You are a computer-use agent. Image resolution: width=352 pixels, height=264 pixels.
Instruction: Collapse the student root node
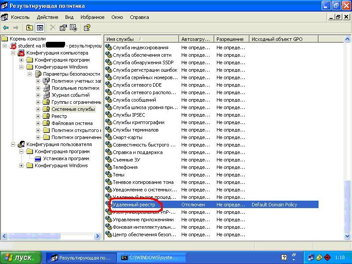[4, 46]
